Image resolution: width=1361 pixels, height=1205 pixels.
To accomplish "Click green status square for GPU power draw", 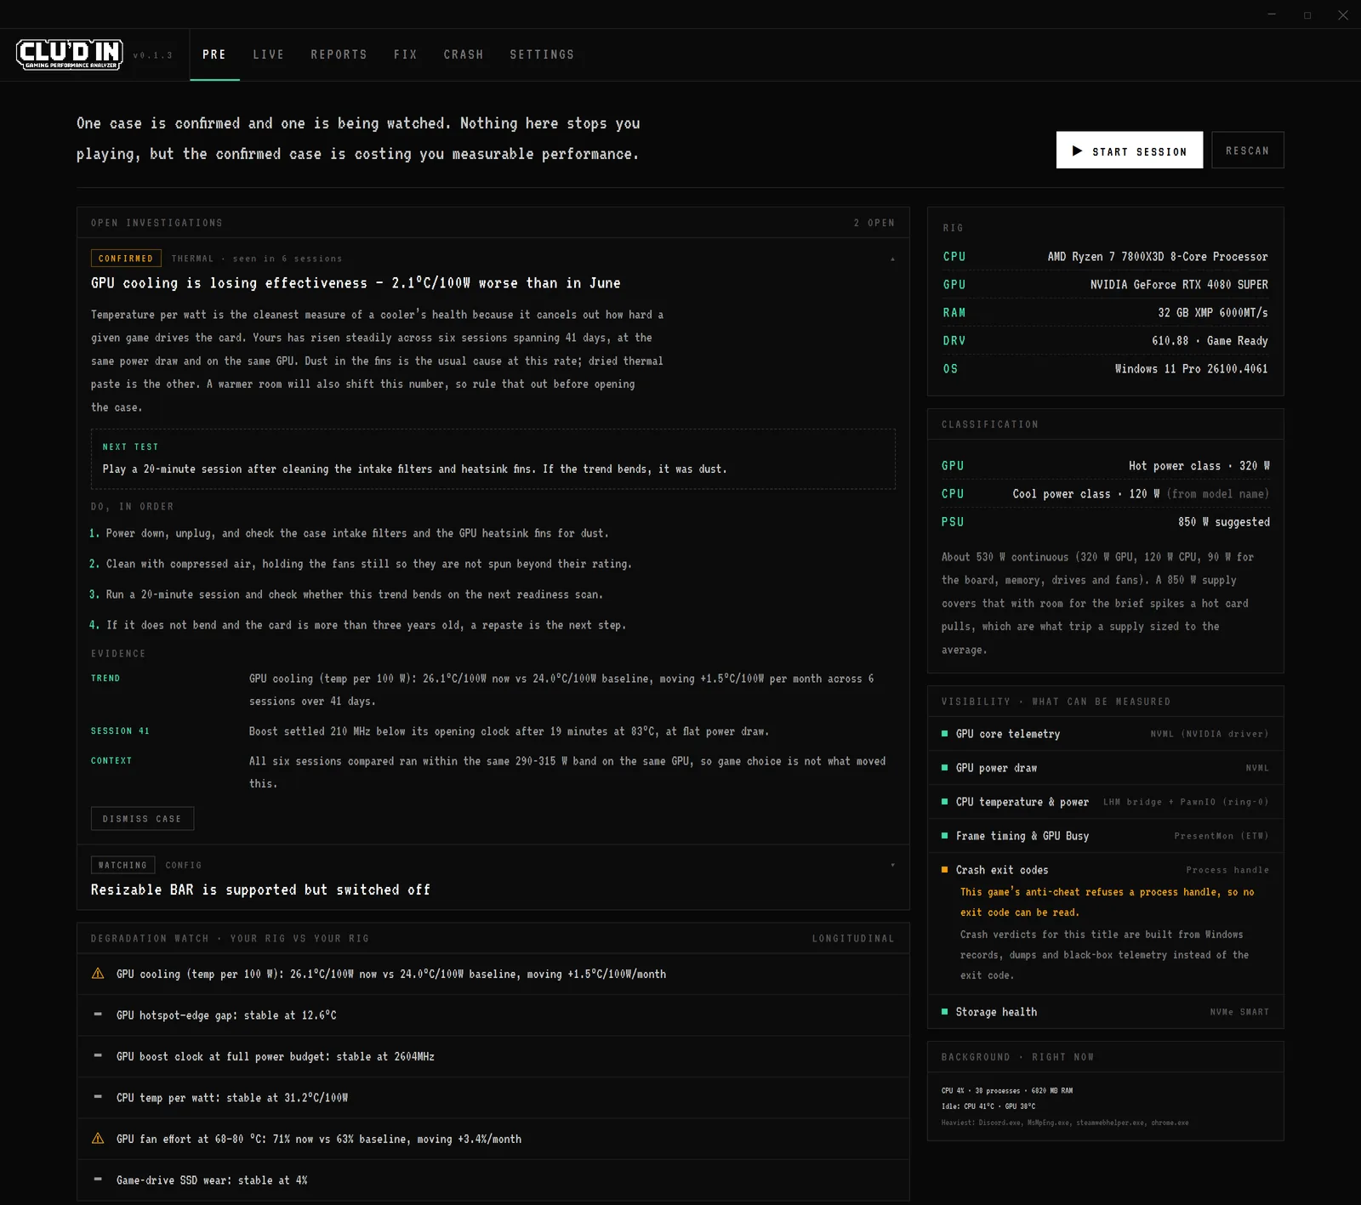I will tap(944, 768).
